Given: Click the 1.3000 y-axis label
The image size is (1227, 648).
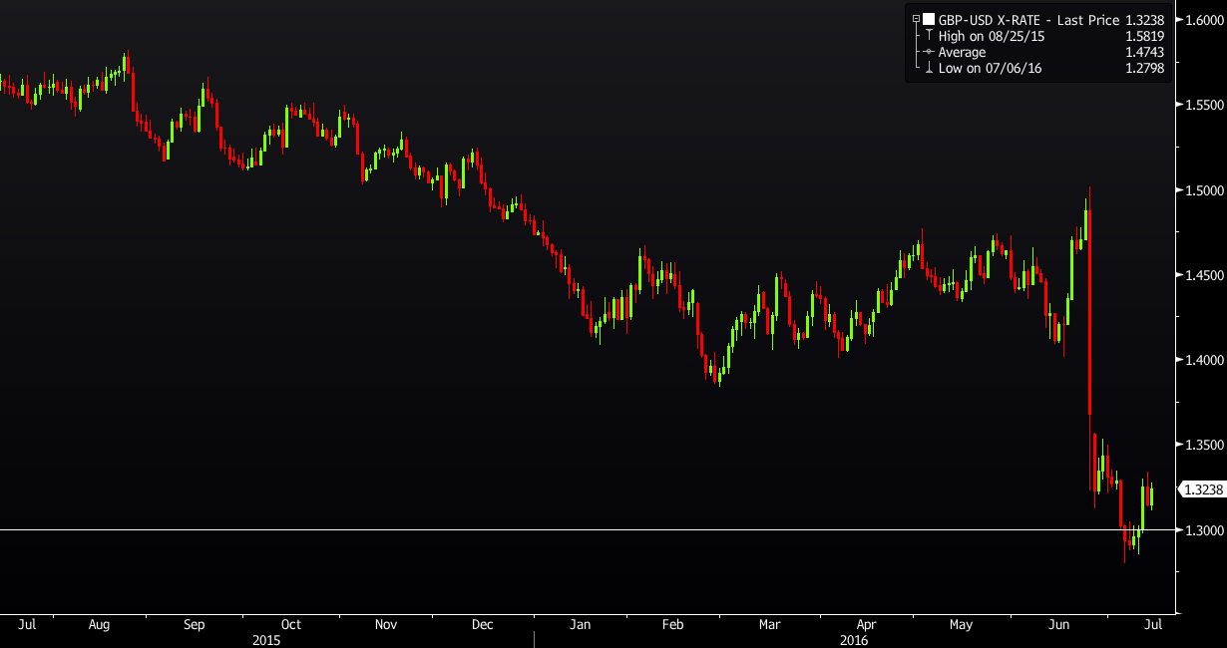Looking at the screenshot, I should click(x=1203, y=530).
